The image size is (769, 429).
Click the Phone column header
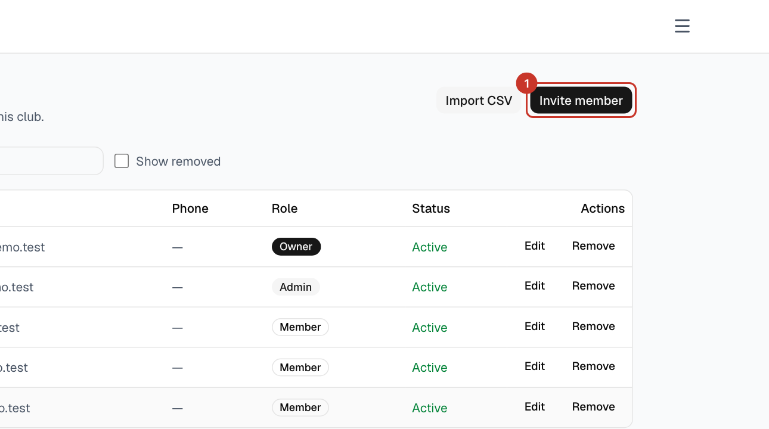pos(190,209)
